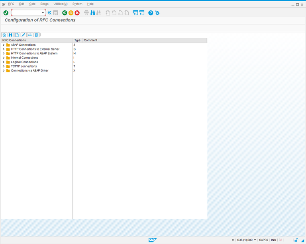Click the Print icon in the toolbar
Image resolution: width=306 pixels, height=244 pixels.
pyautogui.click(x=86, y=13)
